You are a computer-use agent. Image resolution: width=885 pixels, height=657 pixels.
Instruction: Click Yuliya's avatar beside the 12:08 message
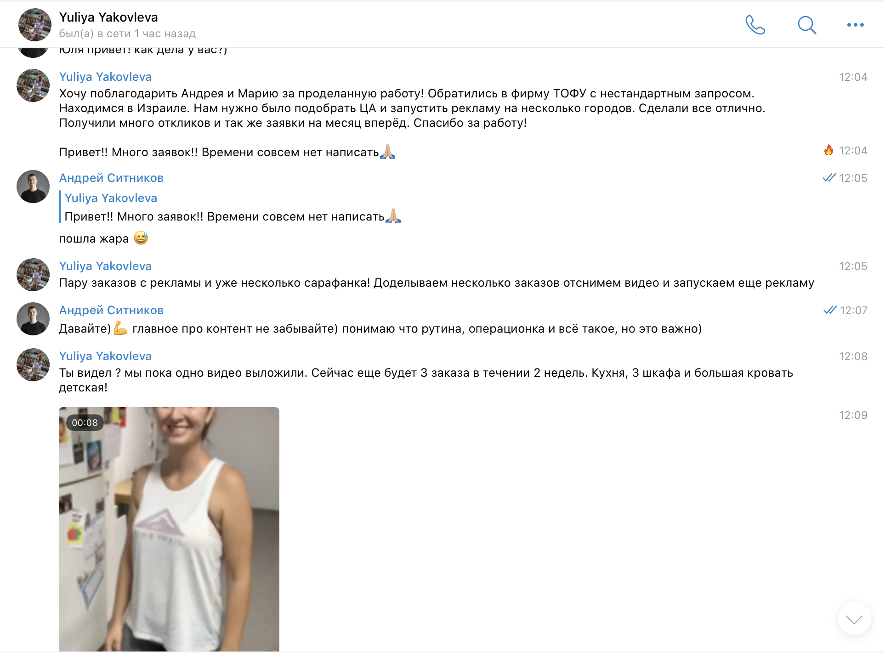point(33,365)
